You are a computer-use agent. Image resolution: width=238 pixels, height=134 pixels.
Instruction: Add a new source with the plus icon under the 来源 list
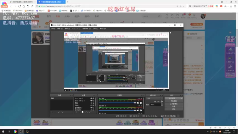(x=76, y=112)
